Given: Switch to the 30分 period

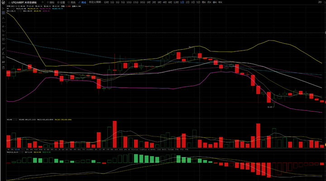Looking at the screenshot, I should (143, 2).
